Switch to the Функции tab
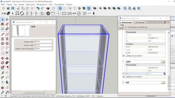 (140, 22)
